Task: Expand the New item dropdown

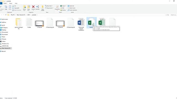Action: (49, 6)
